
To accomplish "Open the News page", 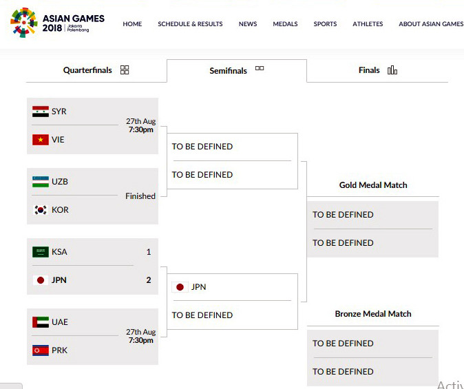I will click(248, 24).
